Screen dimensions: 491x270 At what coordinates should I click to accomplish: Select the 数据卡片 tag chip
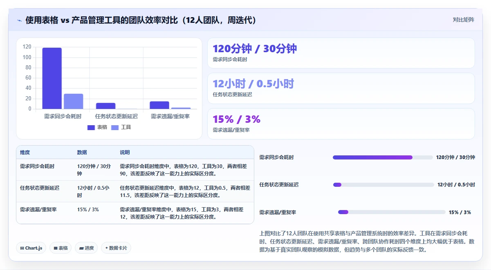[x=116, y=248]
